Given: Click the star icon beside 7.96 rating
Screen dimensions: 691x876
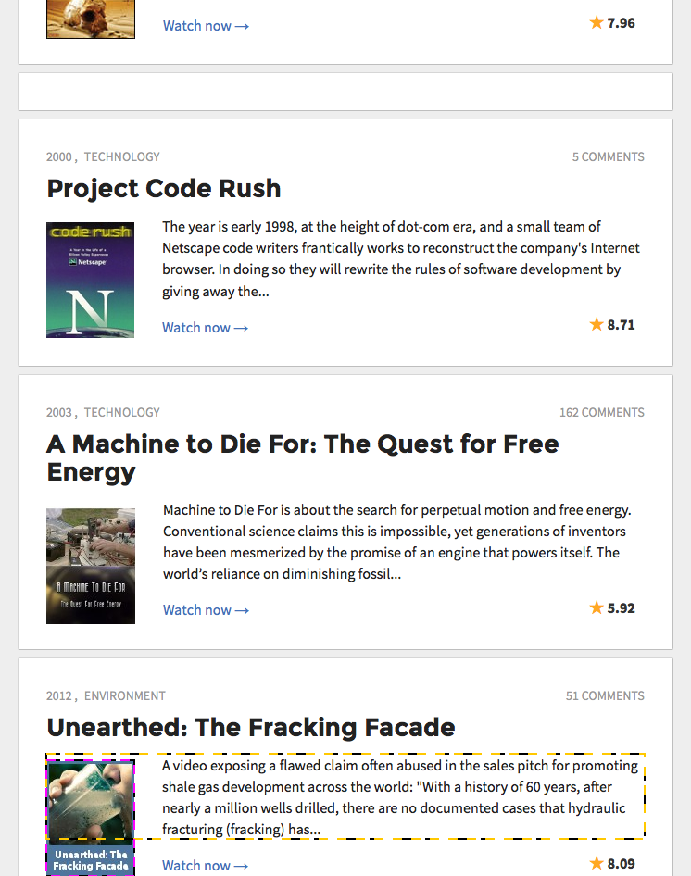Looking at the screenshot, I should point(596,22).
